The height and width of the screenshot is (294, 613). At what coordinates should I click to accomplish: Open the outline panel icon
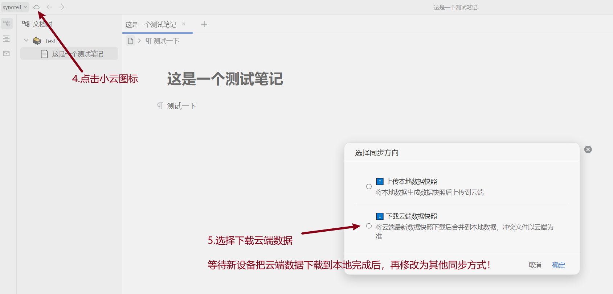(7, 39)
